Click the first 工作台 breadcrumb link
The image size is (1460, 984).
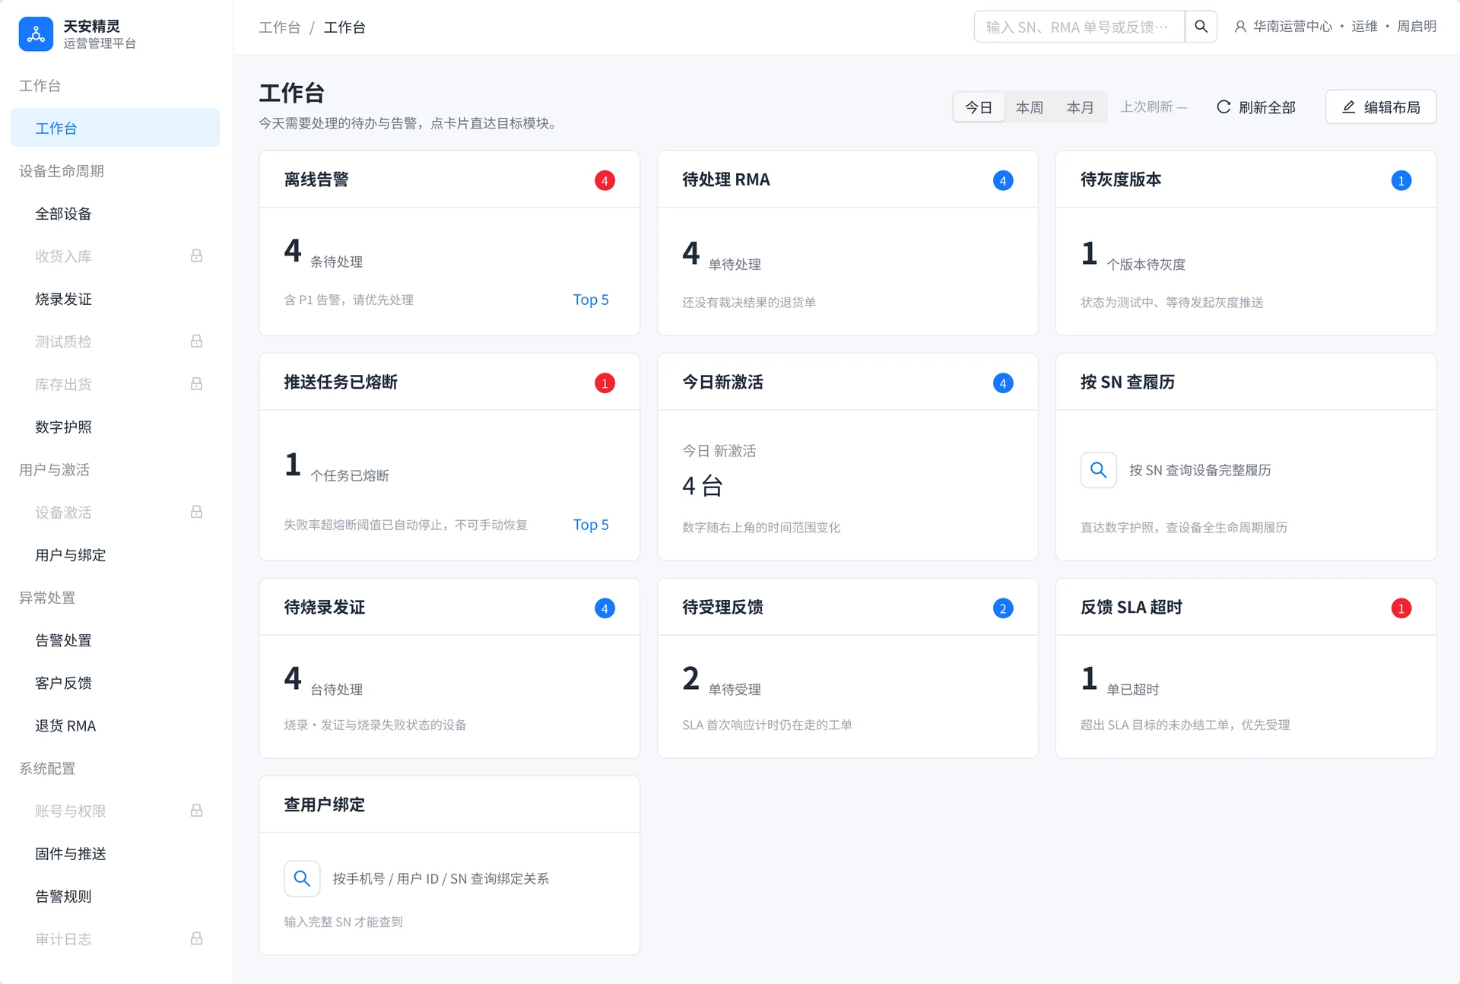280,27
